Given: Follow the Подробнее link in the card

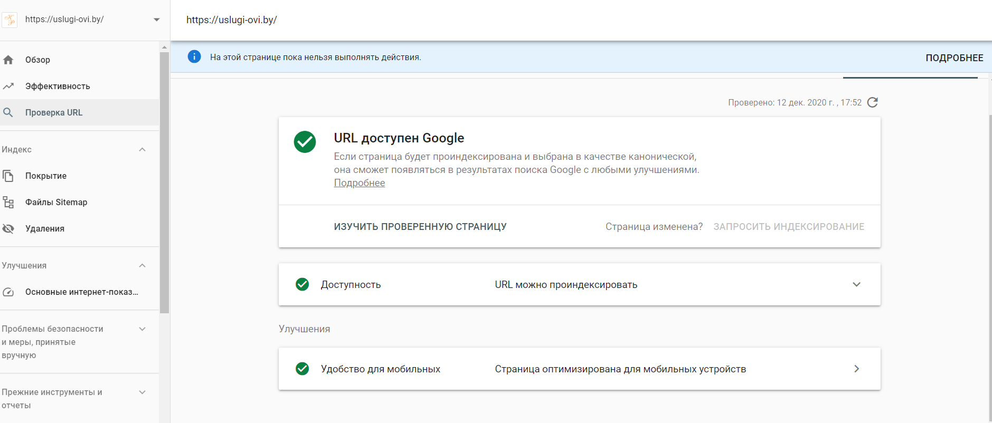Looking at the screenshot, I should click(360, 183).
